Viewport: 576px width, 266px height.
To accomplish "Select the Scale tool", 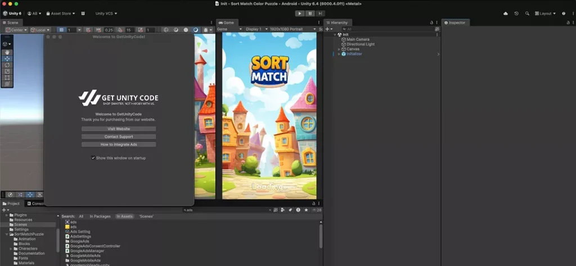I will point(7,71).
